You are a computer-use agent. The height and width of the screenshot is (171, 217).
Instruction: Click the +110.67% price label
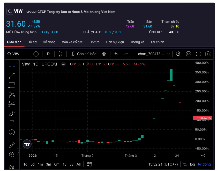coord(203,118)
